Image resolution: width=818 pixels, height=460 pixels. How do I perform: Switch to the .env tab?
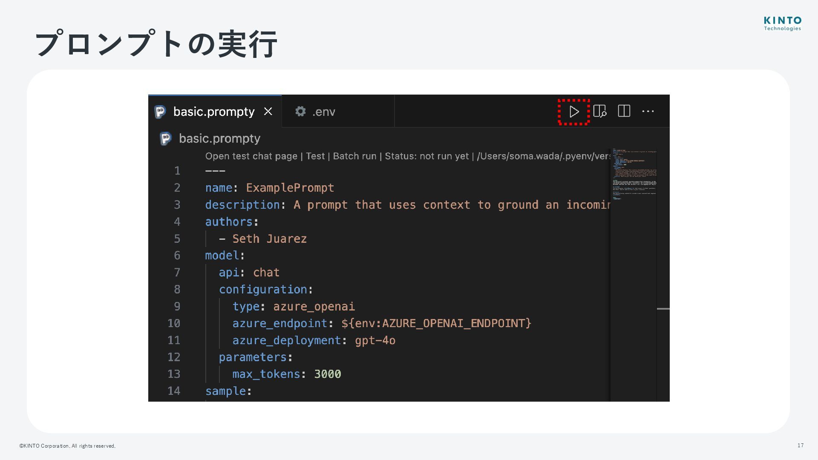pos(324,112)
